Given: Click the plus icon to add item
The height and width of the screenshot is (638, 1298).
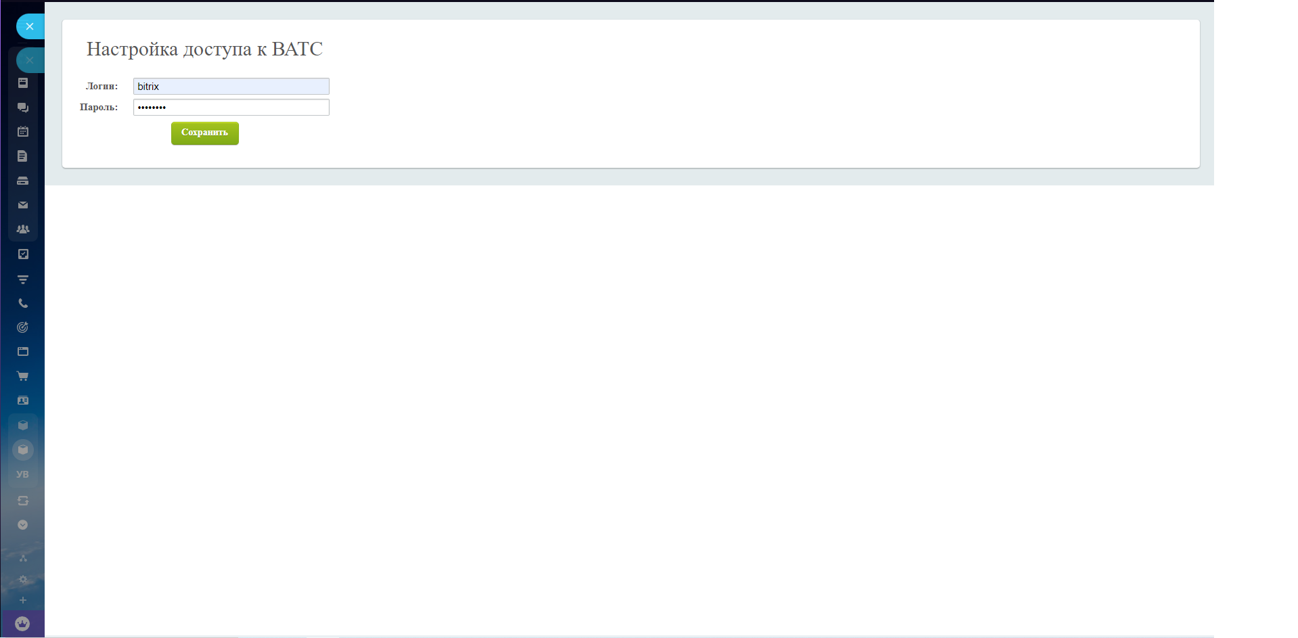Looking at the screenshot, I should (x=23, y=601).
